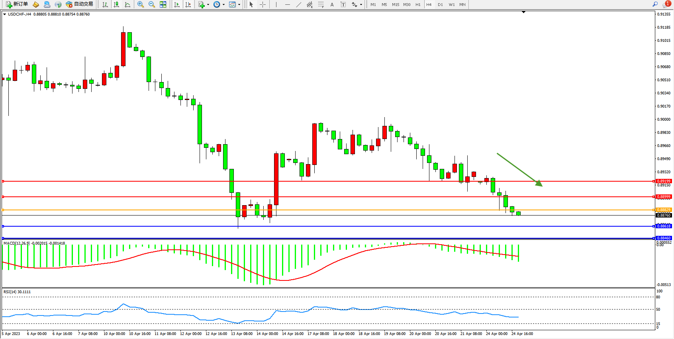Open indicators list dropdown arrow
Image resolution: width=674 pixels, height=339 pixels.
tap(208, 5)
